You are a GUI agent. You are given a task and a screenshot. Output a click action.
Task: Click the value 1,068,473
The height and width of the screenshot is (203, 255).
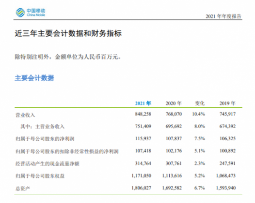[226, 175]
